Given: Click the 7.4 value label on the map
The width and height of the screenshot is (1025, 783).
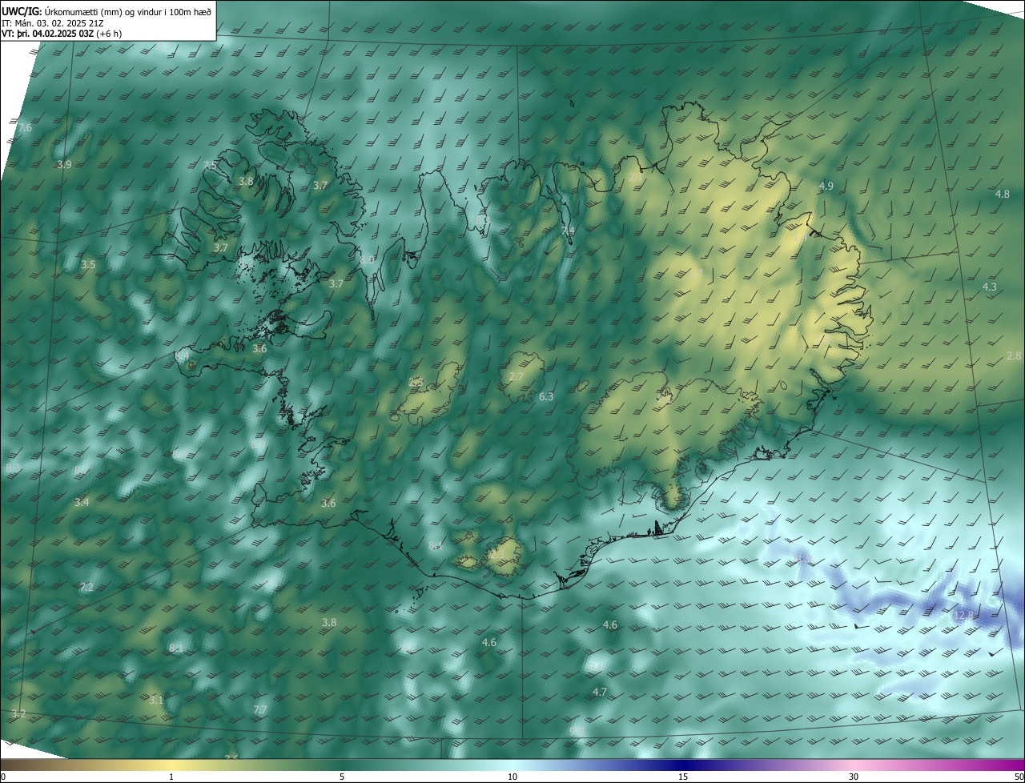Looking at the screenshot, I should coord(568,230).
